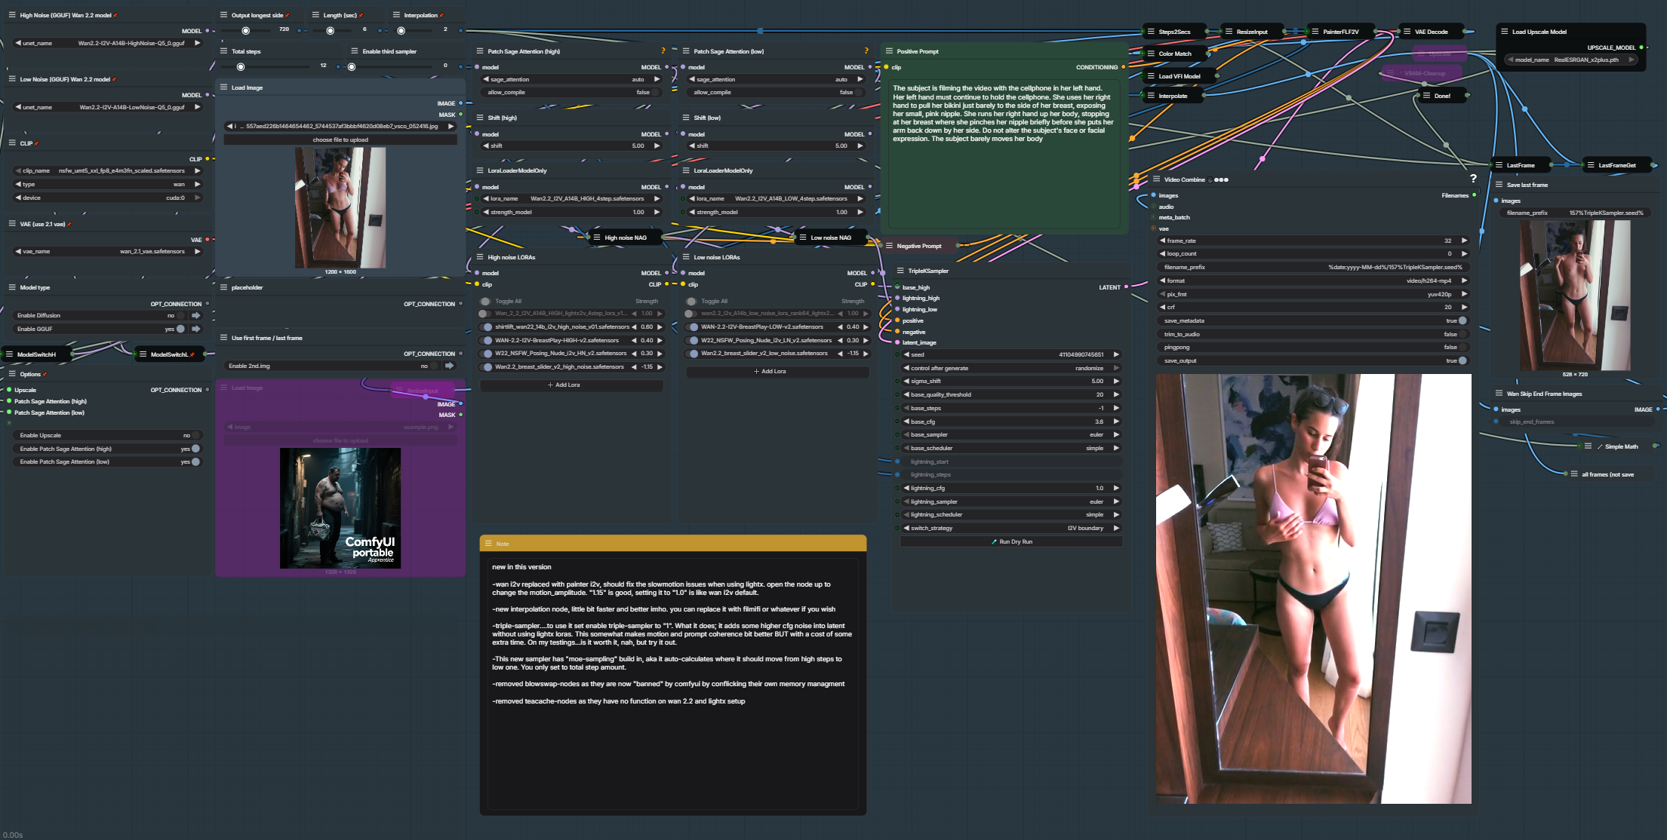
Task: Click the filename_prefix field in Save last frame
Action: click(1575, 213)
